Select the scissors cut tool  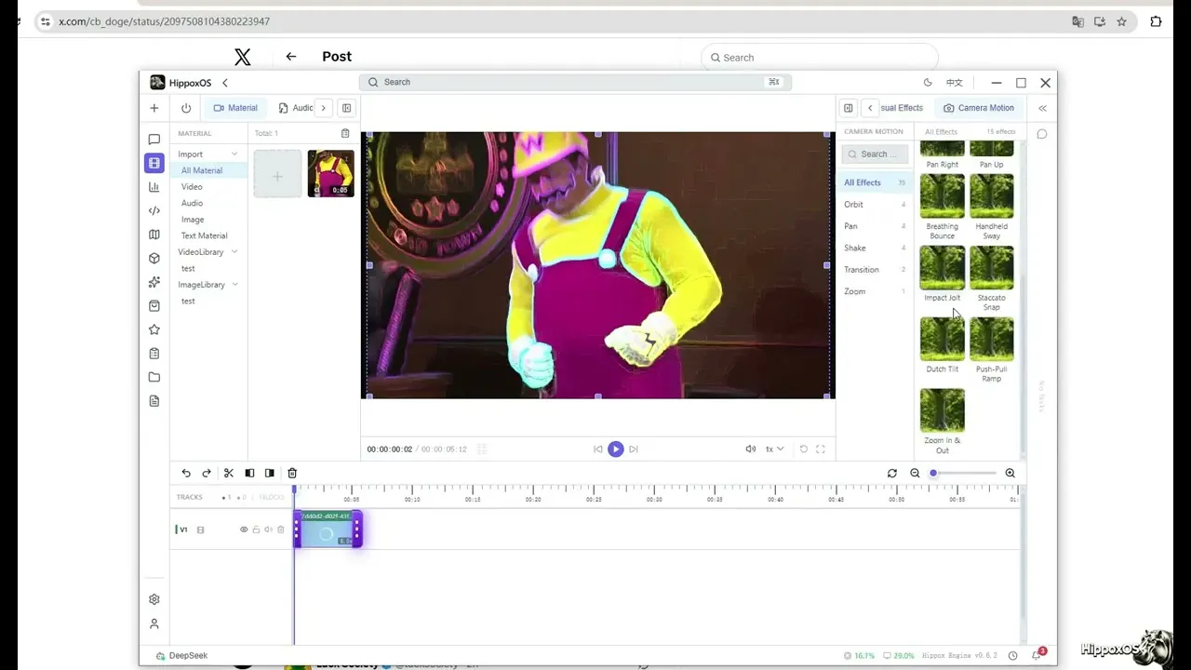[x=229, y=473]
